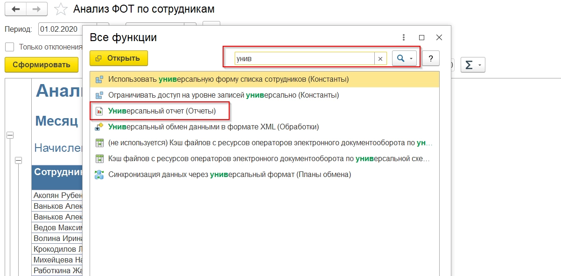Viewport: 561px width, 276px height.
Task: Click the constants icon of Ограничивать доступ
Action: [99, 95]
